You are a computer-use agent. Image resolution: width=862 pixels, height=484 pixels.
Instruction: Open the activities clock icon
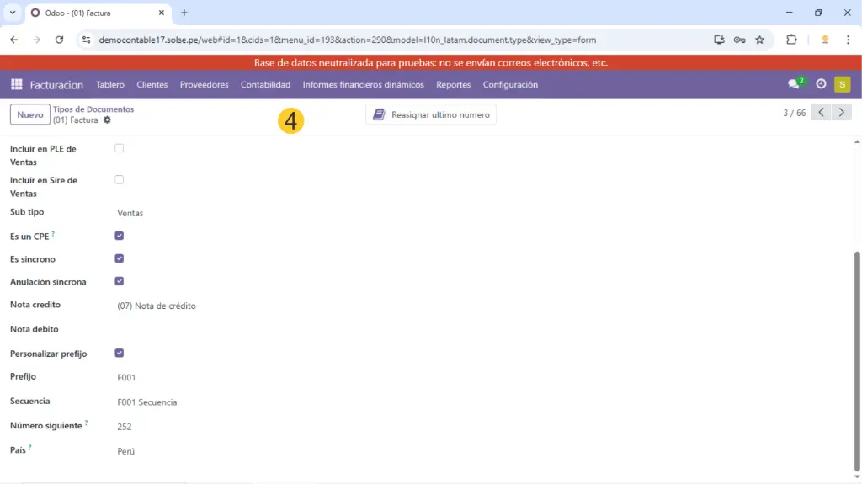pyautogui.click(x=821, y=84)
